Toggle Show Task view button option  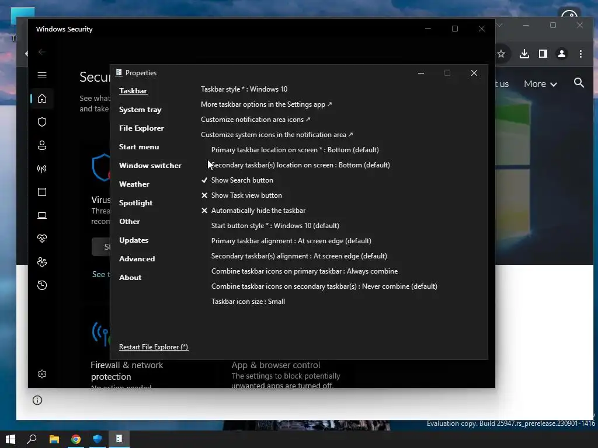[242, 195]
